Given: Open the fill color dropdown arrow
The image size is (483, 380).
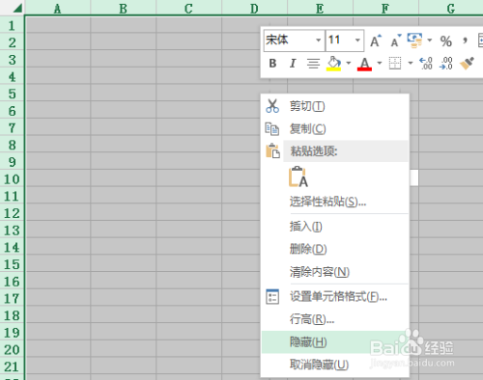Looking at the screenshot, I should tap(349, 63).
